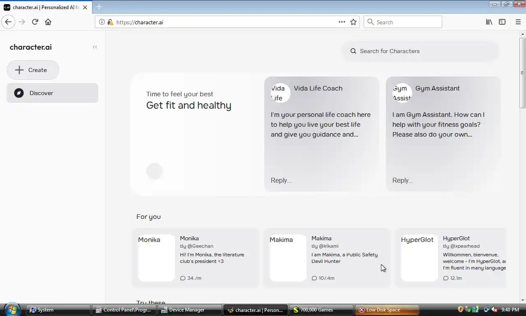Open the Discover sidebar item

[52, 93]
